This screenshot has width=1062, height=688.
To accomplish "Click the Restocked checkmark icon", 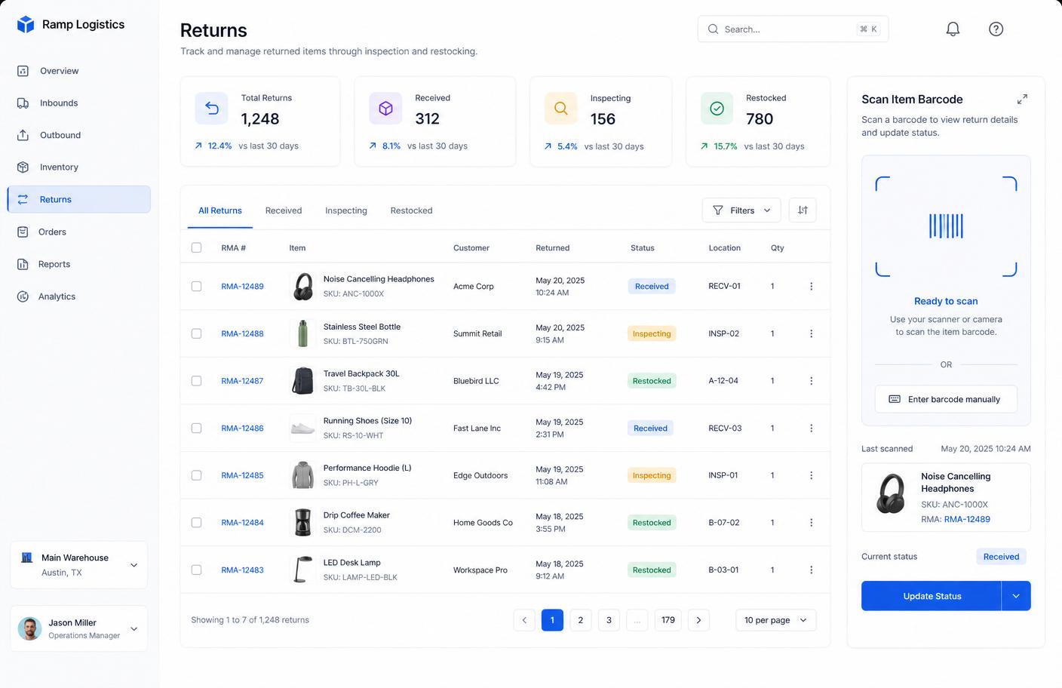I will [x=717, y=109].
